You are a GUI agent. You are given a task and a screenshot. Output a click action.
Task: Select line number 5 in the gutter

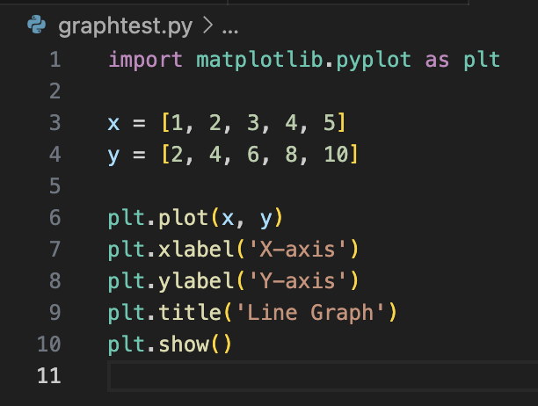55,185
